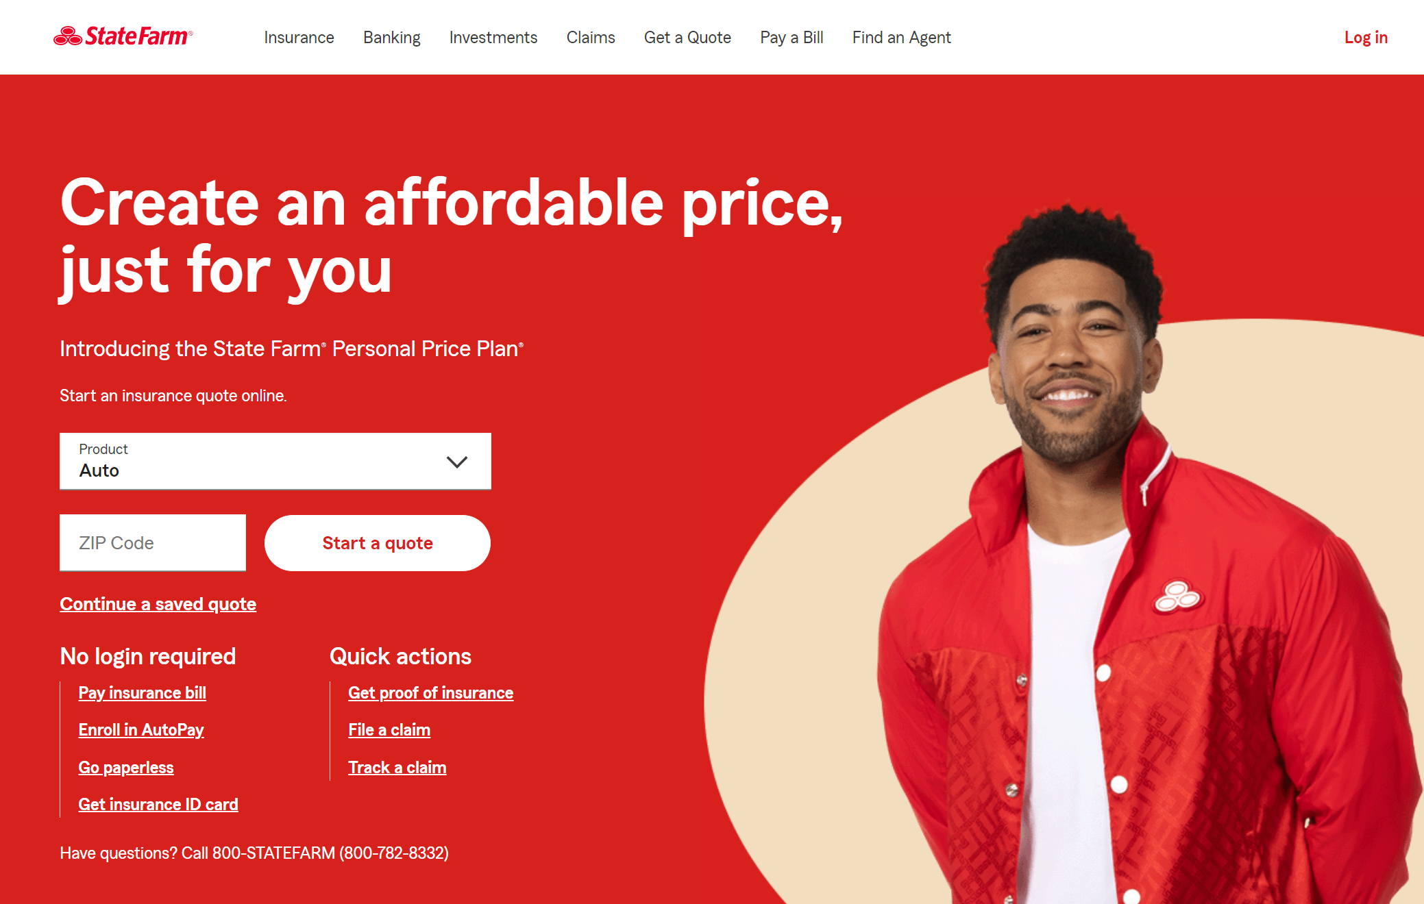Click the Find an Agent navigation item
Screen dimensions: 1424x904
(x=902, y=37)
